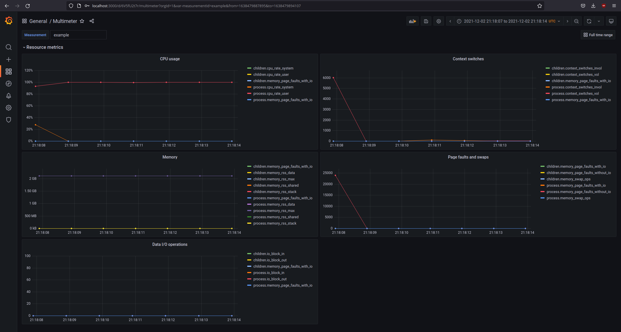Image resolution: width=621 pixels, height=332 pixels.
Task: Click the Measurement variable label
Action: [x=35, y=35]
